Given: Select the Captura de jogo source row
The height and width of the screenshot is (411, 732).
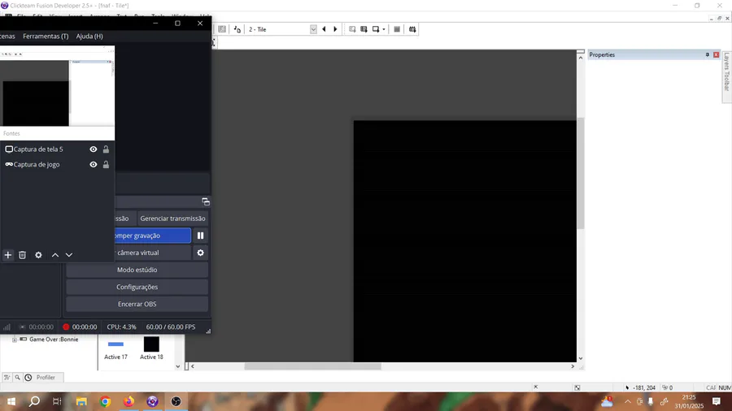Looking at the screenshot, I should (58, 165).
